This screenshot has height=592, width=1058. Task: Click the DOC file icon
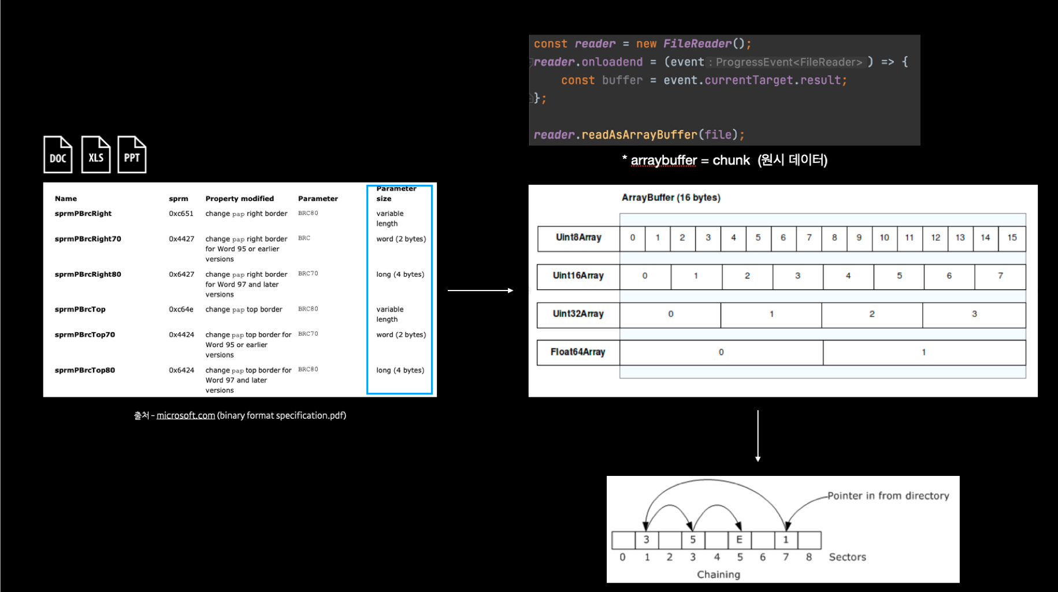[x=58, y=154]
